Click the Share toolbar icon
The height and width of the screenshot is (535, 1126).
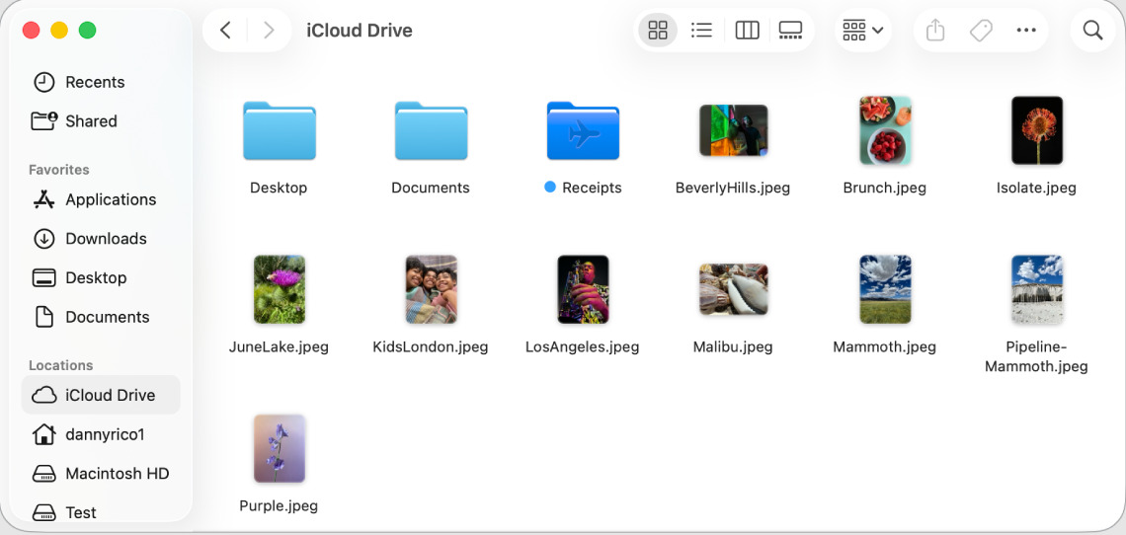[935, 31]
